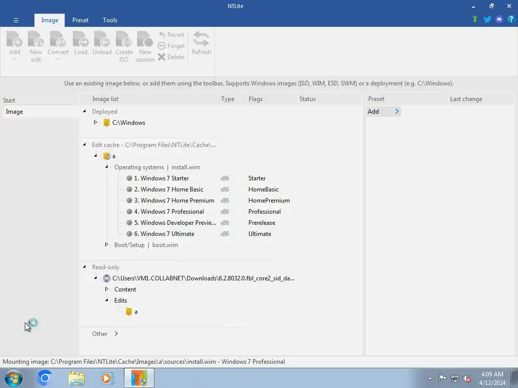This screenshot has height=388, width=518.
Task: Click the New session toolbar icon
Action: [x=145, y=38]
